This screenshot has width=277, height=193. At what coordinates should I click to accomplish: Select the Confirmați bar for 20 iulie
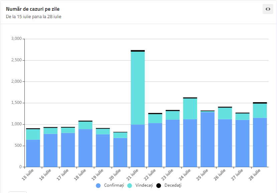(120, 152)
